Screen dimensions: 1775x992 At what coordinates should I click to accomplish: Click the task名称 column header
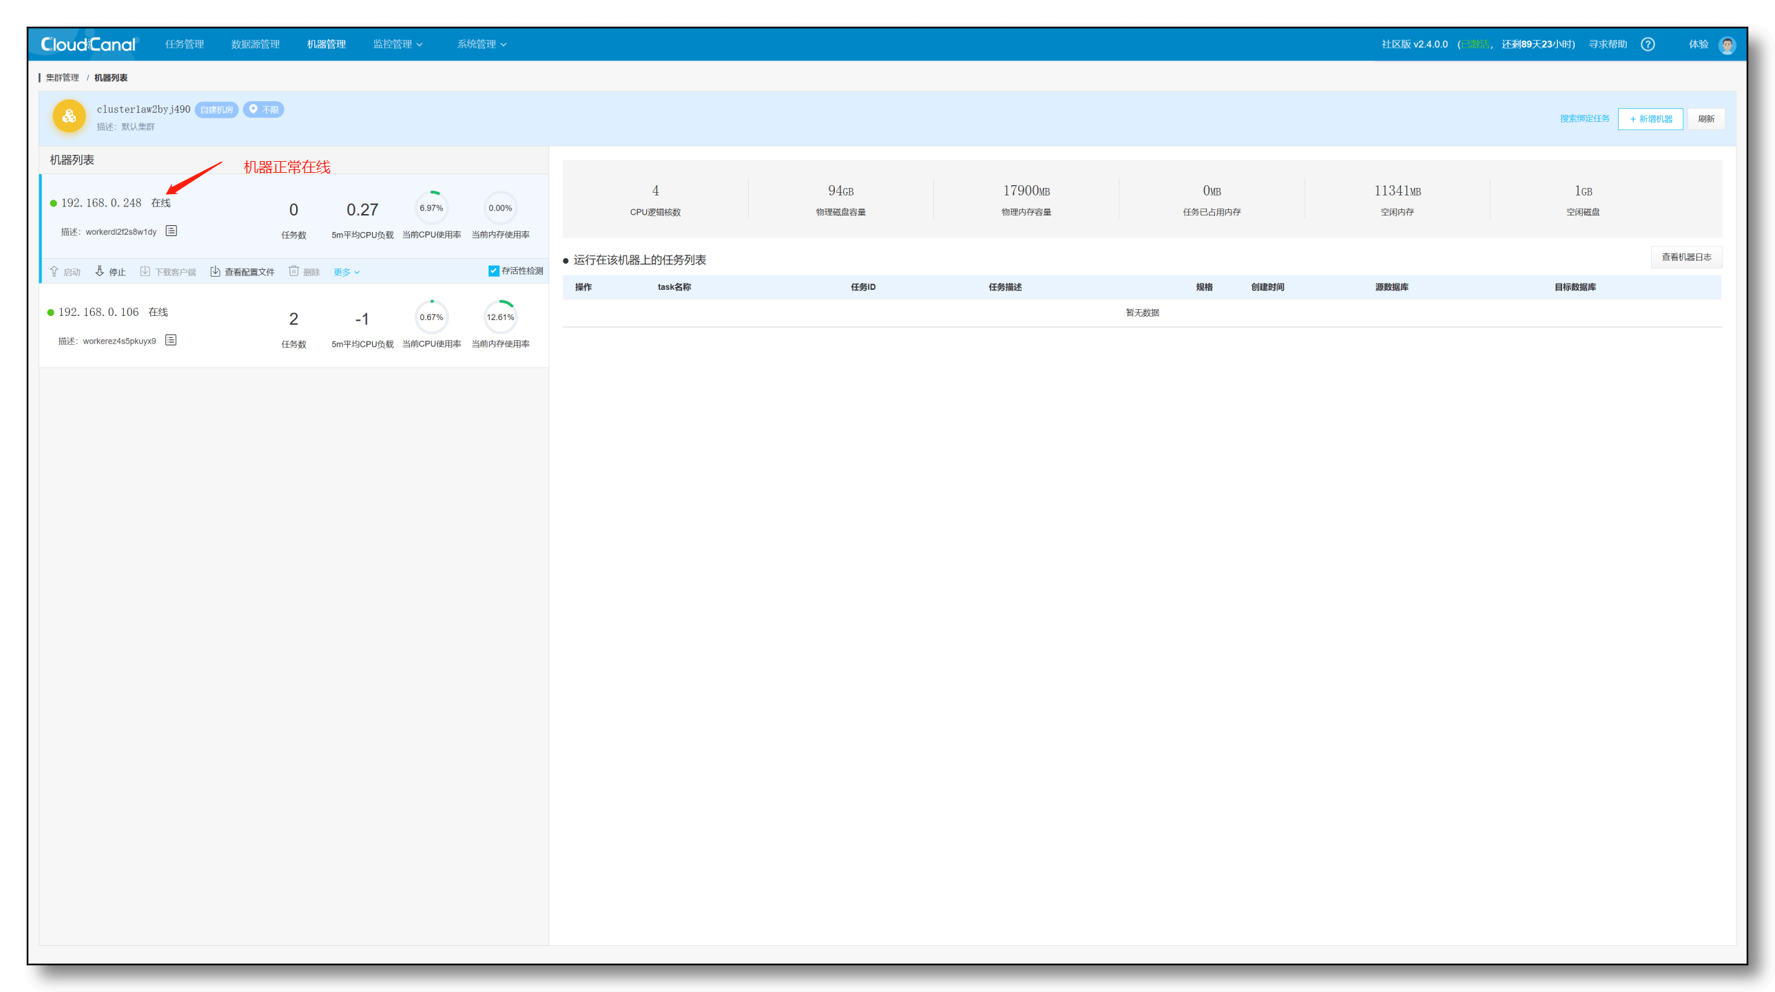click(x=674, y=287)
